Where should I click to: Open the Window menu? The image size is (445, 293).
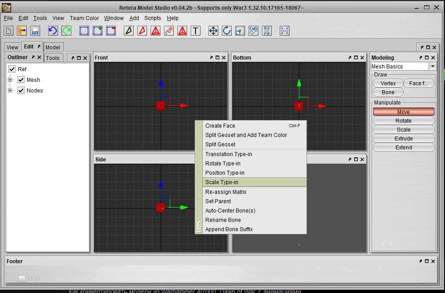pyautogui.click(x=114, y=18)
